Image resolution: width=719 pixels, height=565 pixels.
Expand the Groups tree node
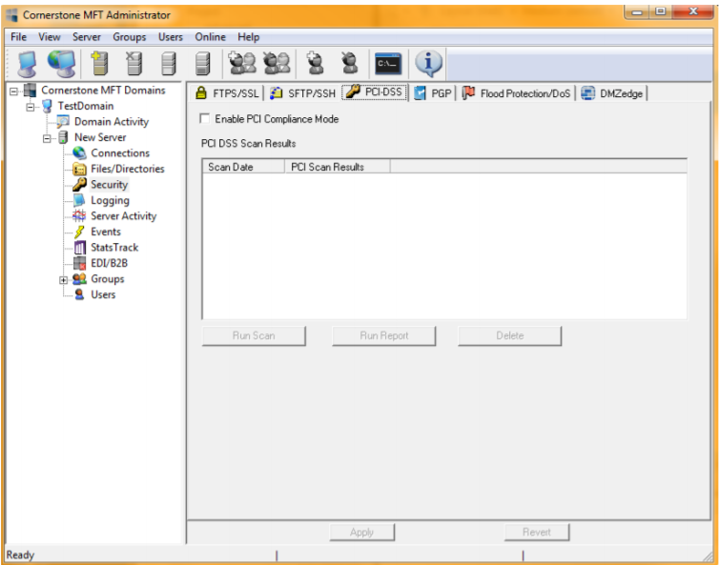pos(63,280)
